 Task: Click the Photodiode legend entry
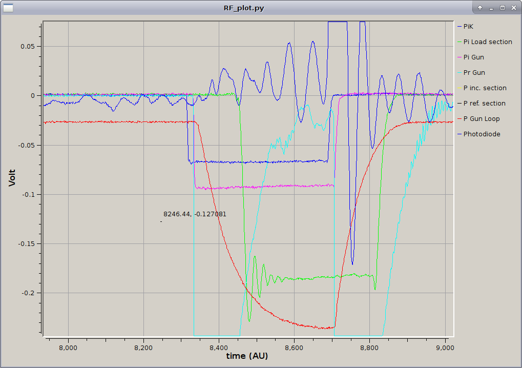[x=482, y=134]
